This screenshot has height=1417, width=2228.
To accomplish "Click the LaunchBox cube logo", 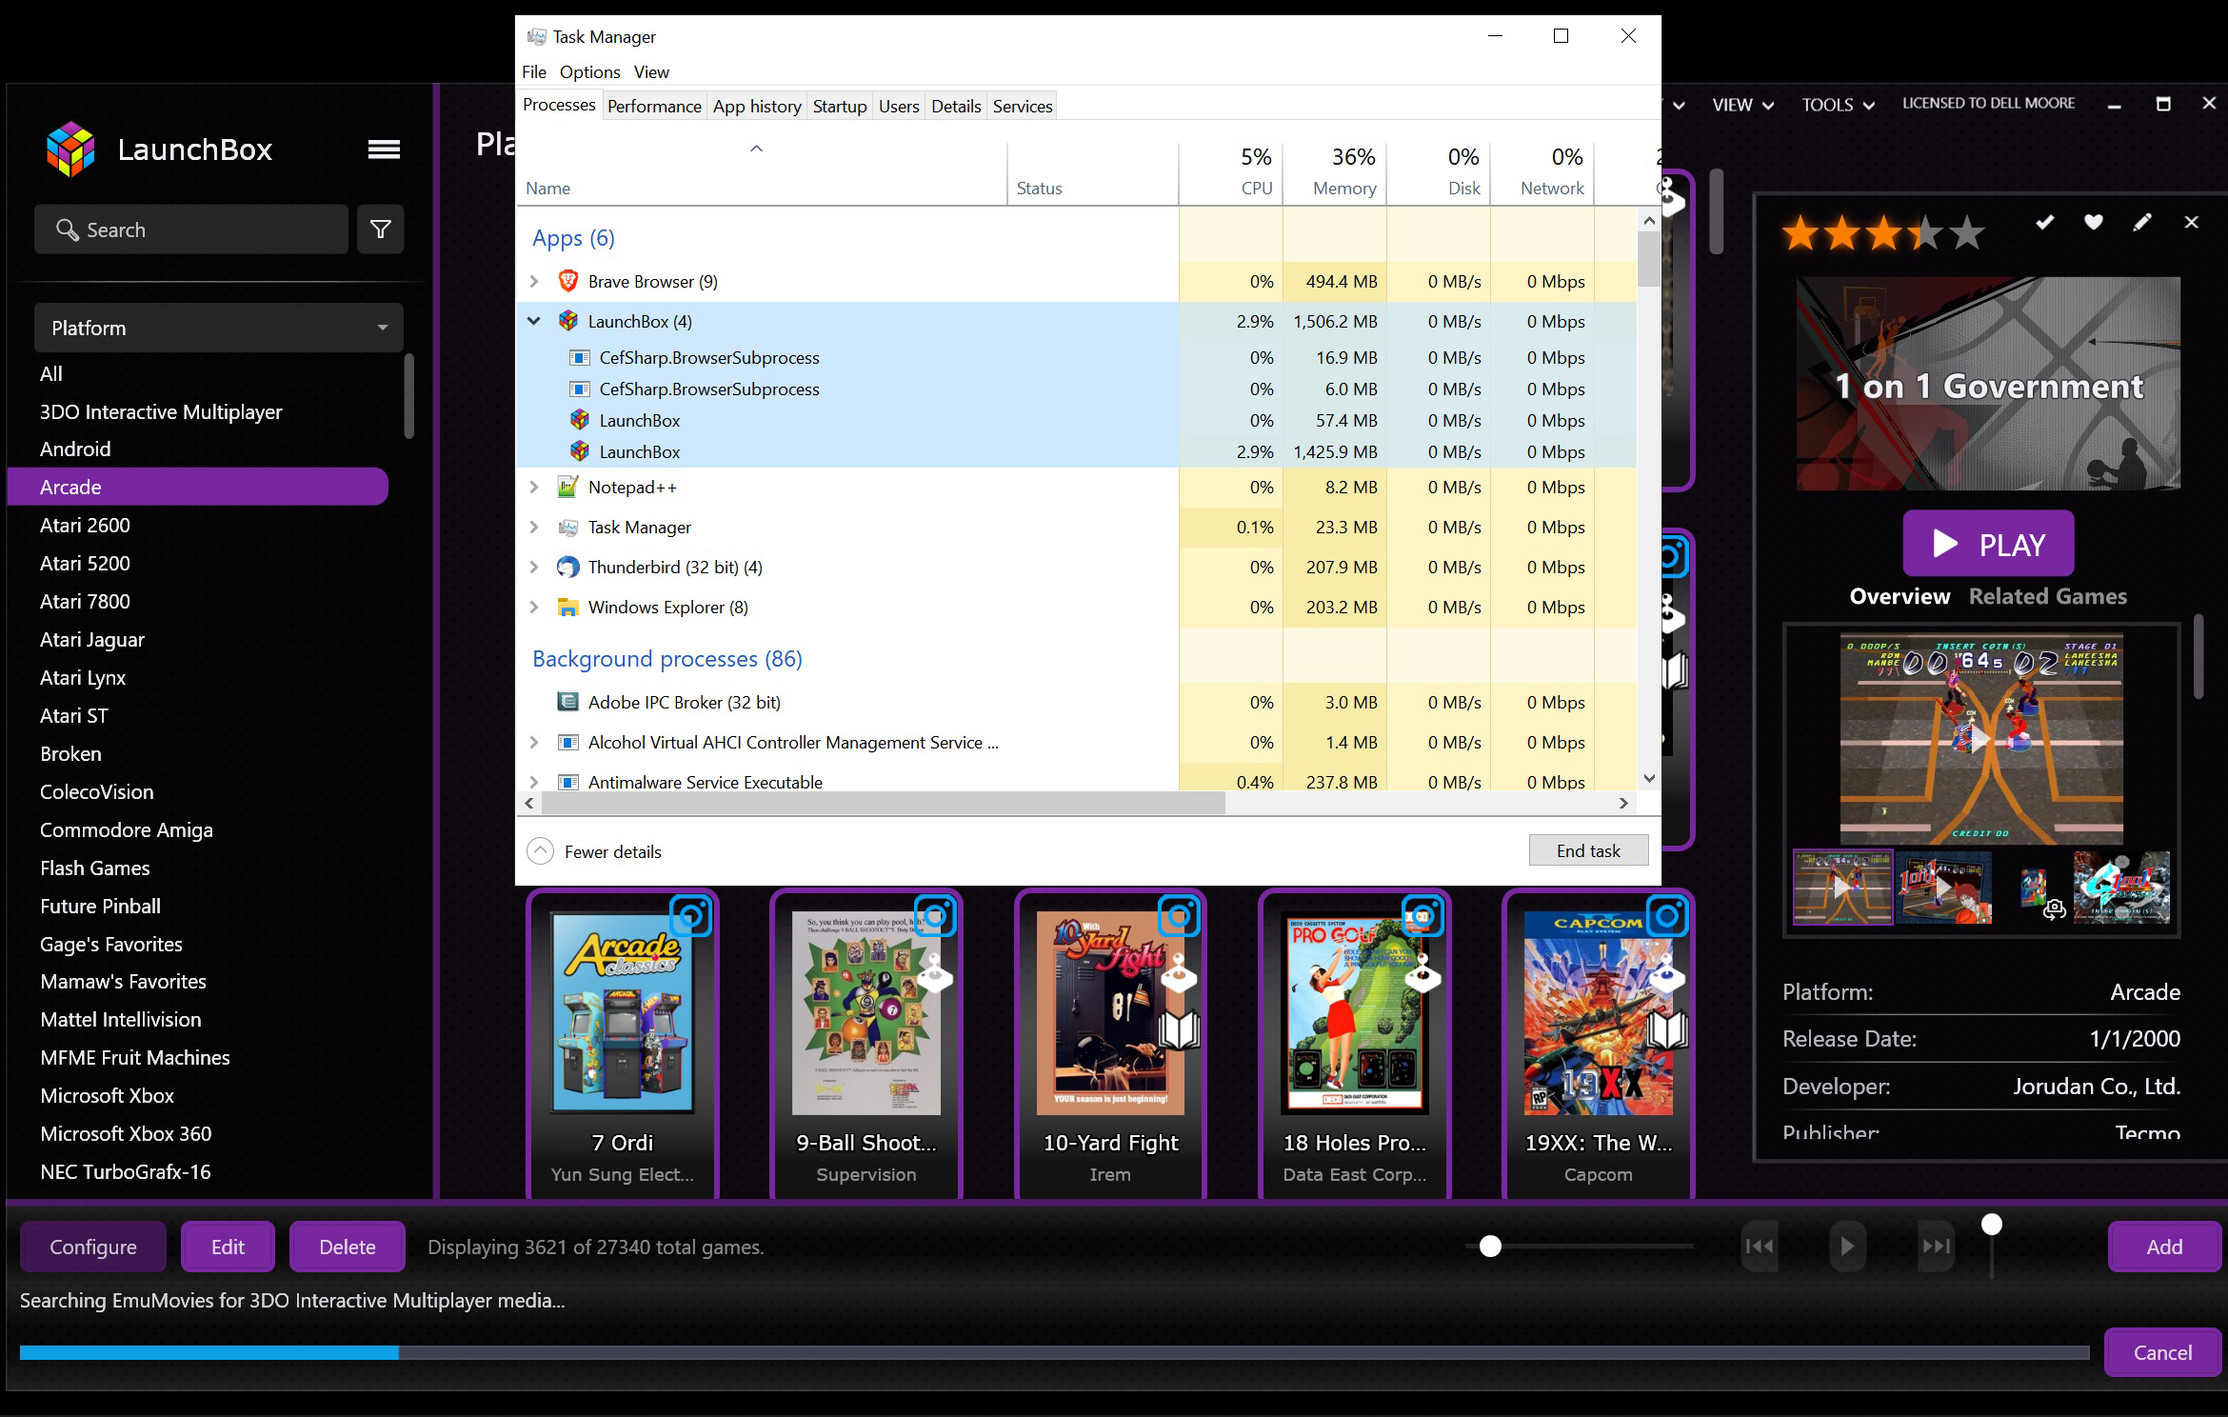I will click(x=70, y=150).
